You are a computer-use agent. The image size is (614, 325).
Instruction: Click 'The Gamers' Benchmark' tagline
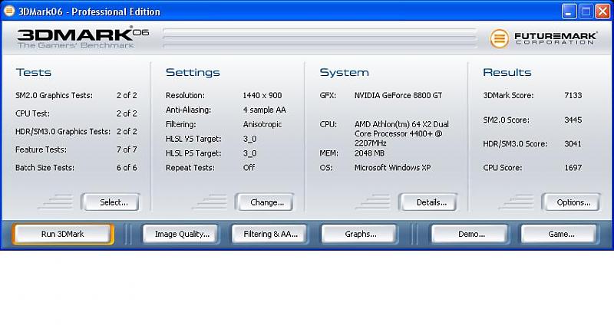(76, 45)
